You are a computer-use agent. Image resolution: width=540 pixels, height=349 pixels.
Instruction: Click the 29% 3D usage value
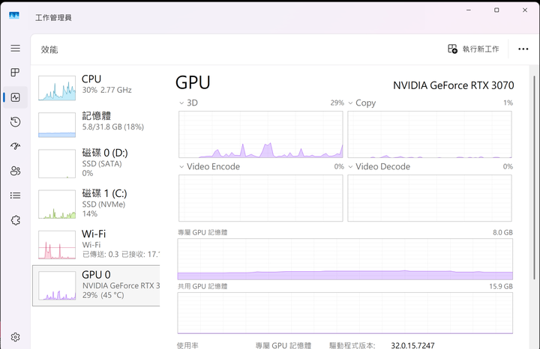tap(337, 103)
